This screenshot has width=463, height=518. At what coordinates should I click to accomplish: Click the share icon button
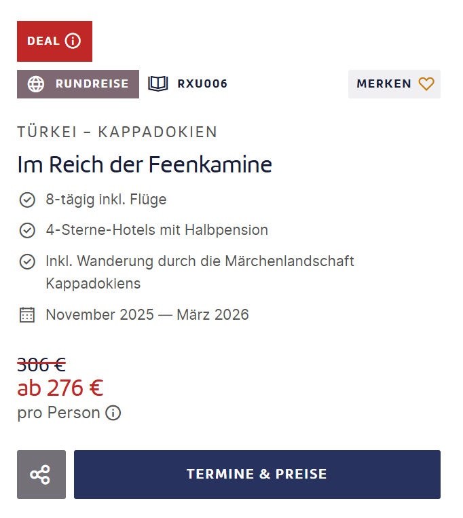pos(41,475)
